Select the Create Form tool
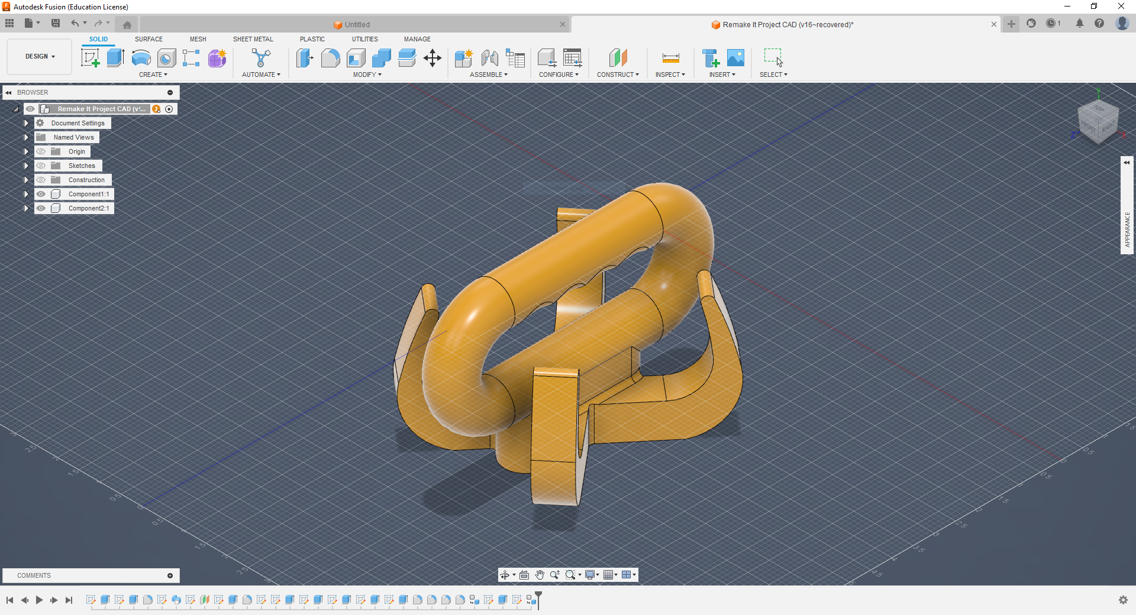The height and width of the screenshot is (615, 1136). tap(217, 58)
